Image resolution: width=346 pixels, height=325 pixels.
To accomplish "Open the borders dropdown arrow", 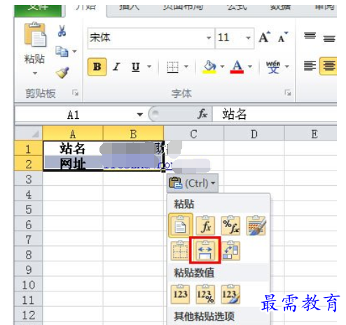I will (x=186, y=66).
